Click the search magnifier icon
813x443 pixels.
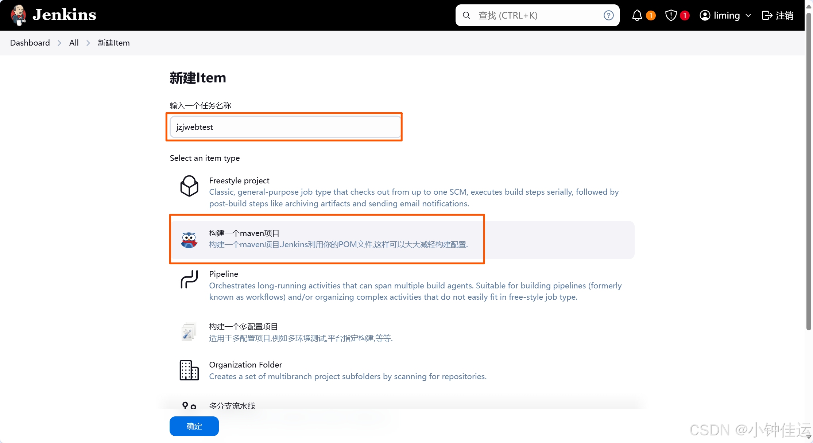466,15
